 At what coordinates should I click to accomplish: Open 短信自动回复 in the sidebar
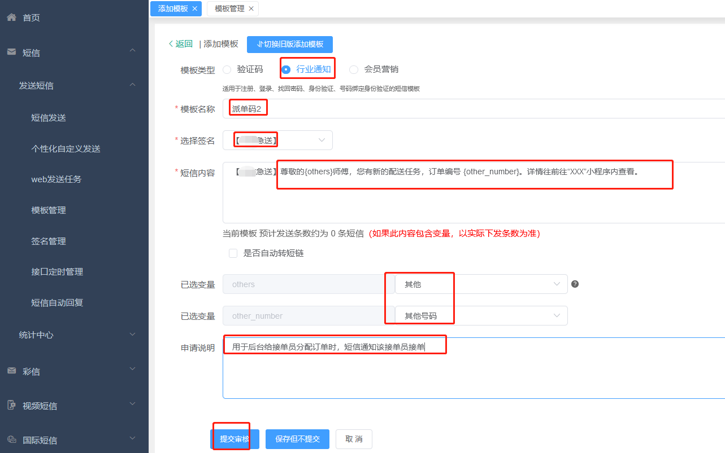pos(57,303)
